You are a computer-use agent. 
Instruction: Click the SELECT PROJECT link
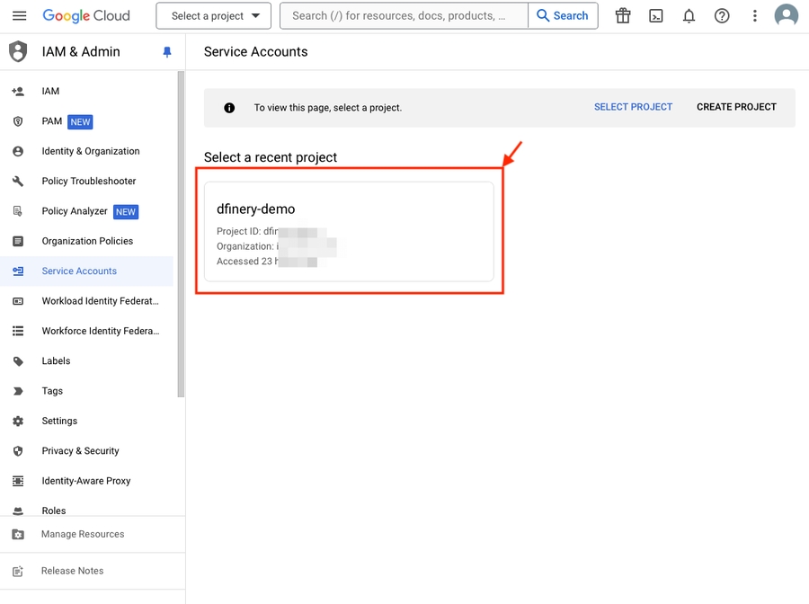coord(633,107)
